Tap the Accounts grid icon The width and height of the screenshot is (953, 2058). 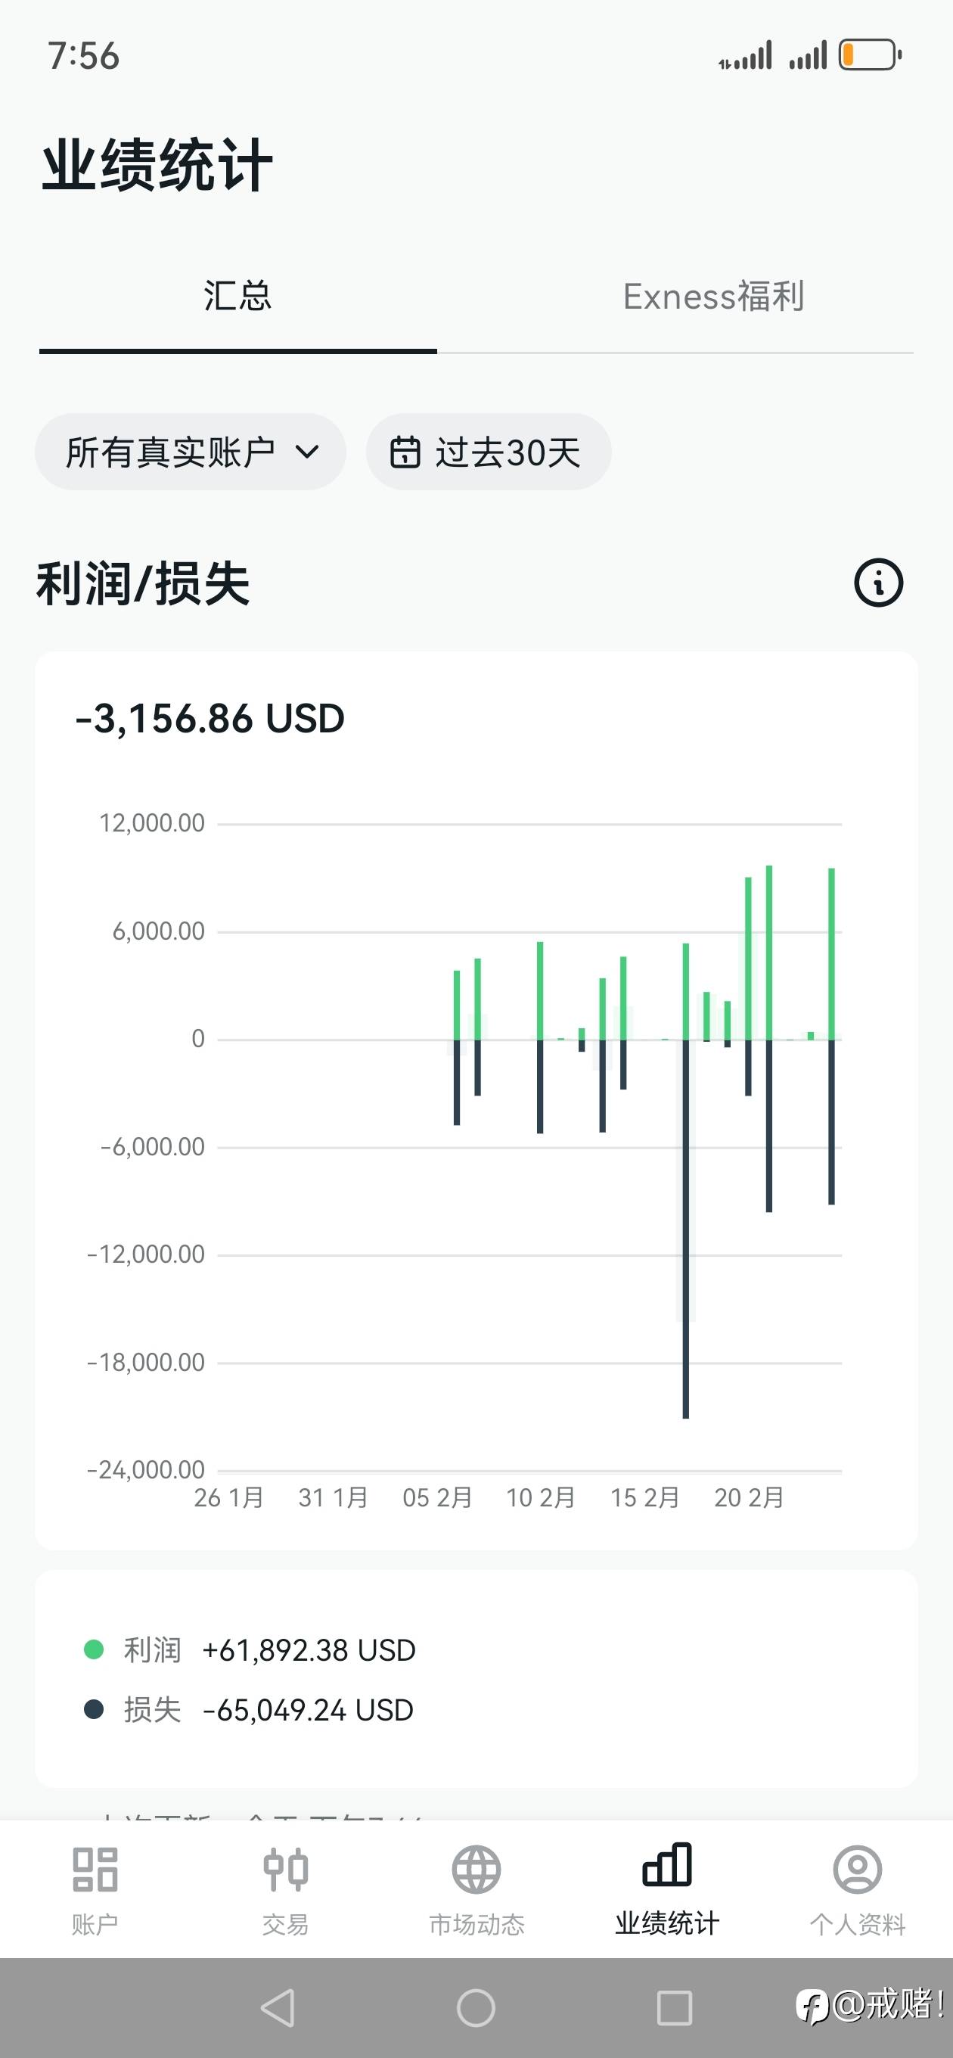click(95, 1870)
